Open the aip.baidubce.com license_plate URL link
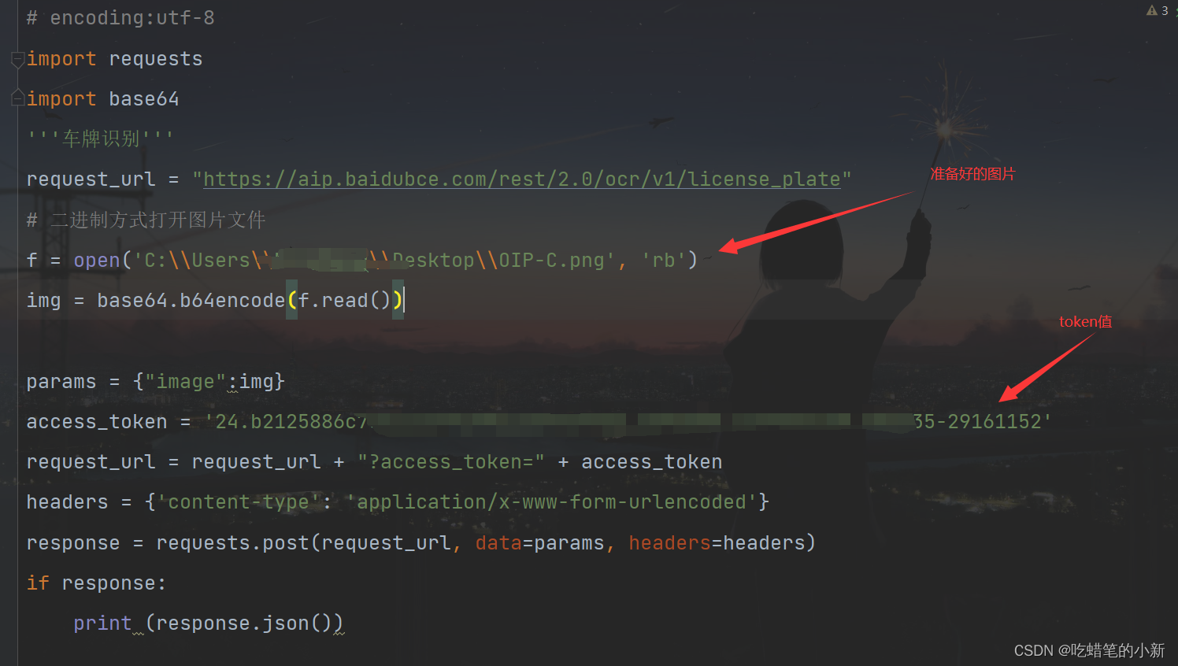Viewport: 1178px width, 666px height. click(x=522, y=179)
